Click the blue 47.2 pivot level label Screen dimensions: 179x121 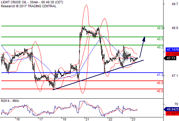point(160,75)
